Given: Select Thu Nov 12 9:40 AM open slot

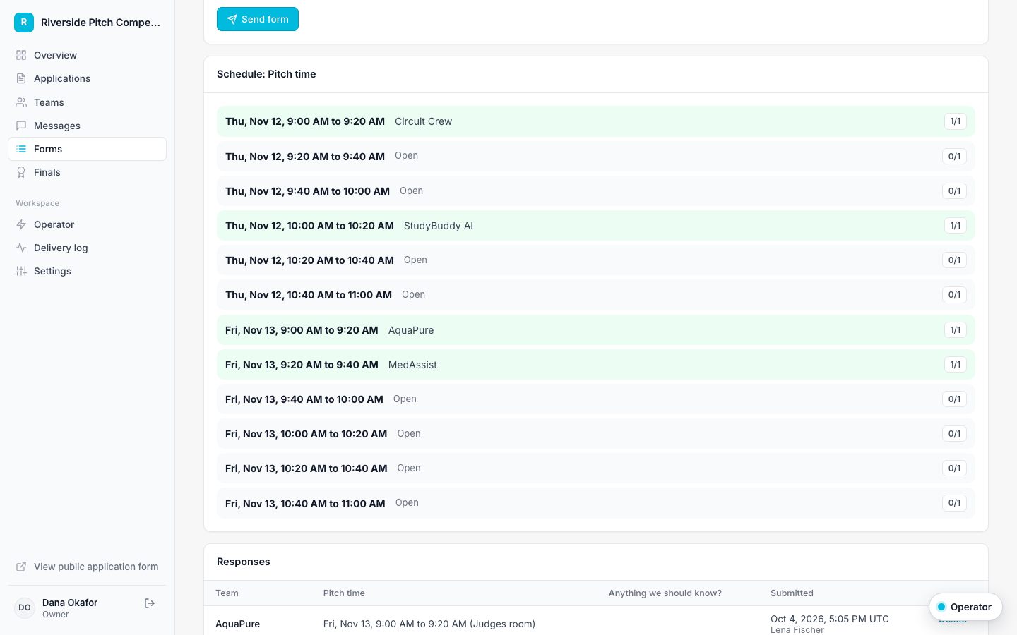Looking at the screenshot, I should [x=596, y=190].
